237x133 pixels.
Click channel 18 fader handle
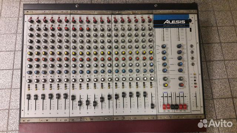(28, 97)
